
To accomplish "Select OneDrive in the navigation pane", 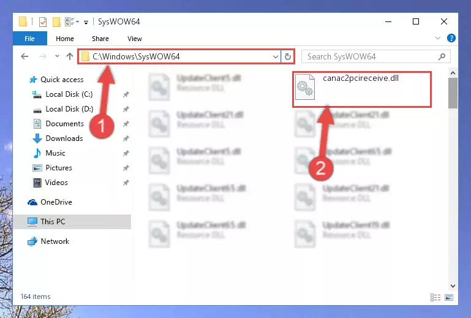I will tap(50, 202).
